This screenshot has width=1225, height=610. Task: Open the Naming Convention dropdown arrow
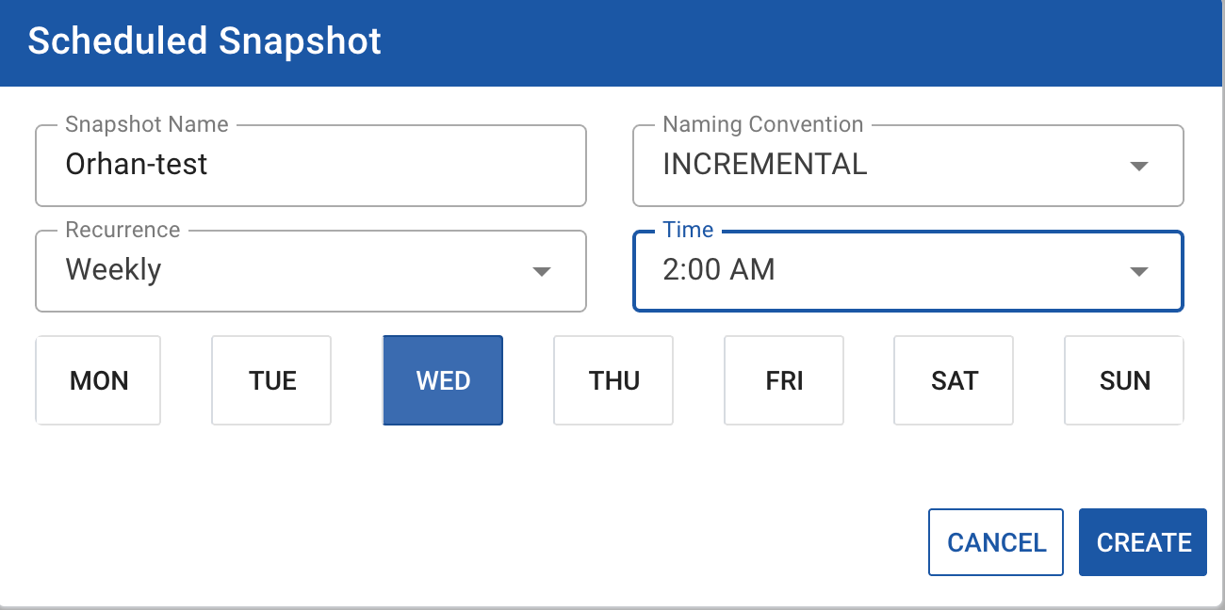[1139, 166]
